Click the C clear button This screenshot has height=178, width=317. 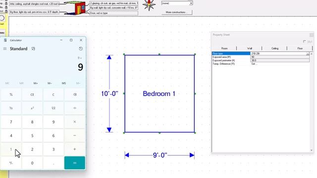tap(53, 94)
